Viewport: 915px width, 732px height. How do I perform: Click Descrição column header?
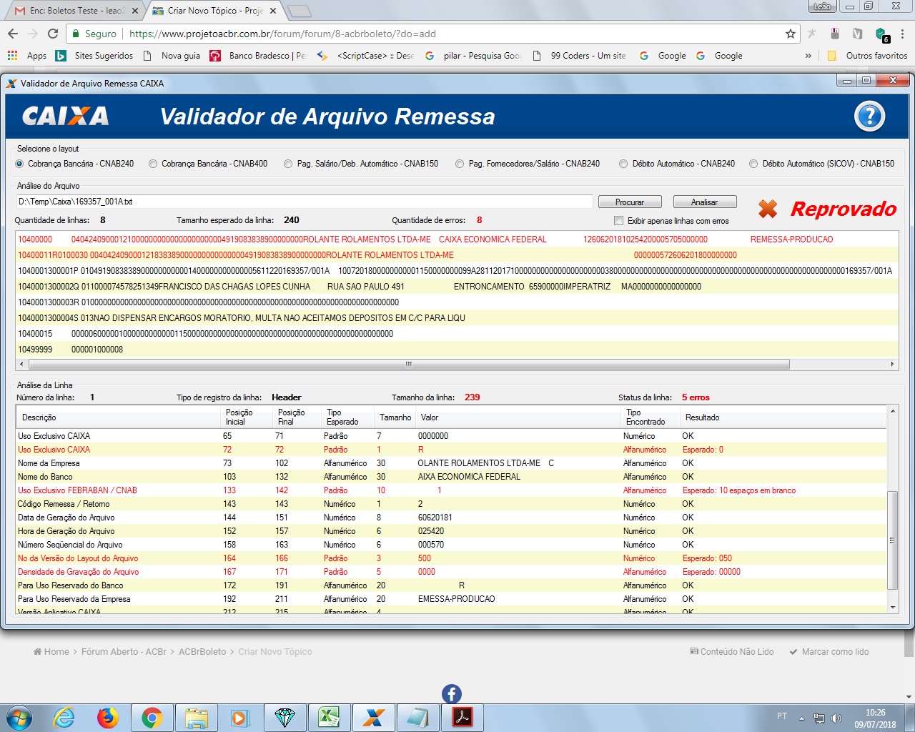point(119,417)
